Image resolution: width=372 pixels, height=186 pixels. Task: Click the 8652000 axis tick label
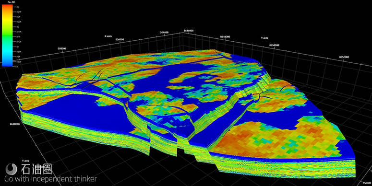[344, 57]
